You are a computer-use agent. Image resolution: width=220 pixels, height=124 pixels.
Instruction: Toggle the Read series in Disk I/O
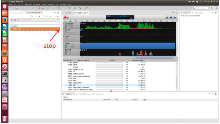(68, 52)
